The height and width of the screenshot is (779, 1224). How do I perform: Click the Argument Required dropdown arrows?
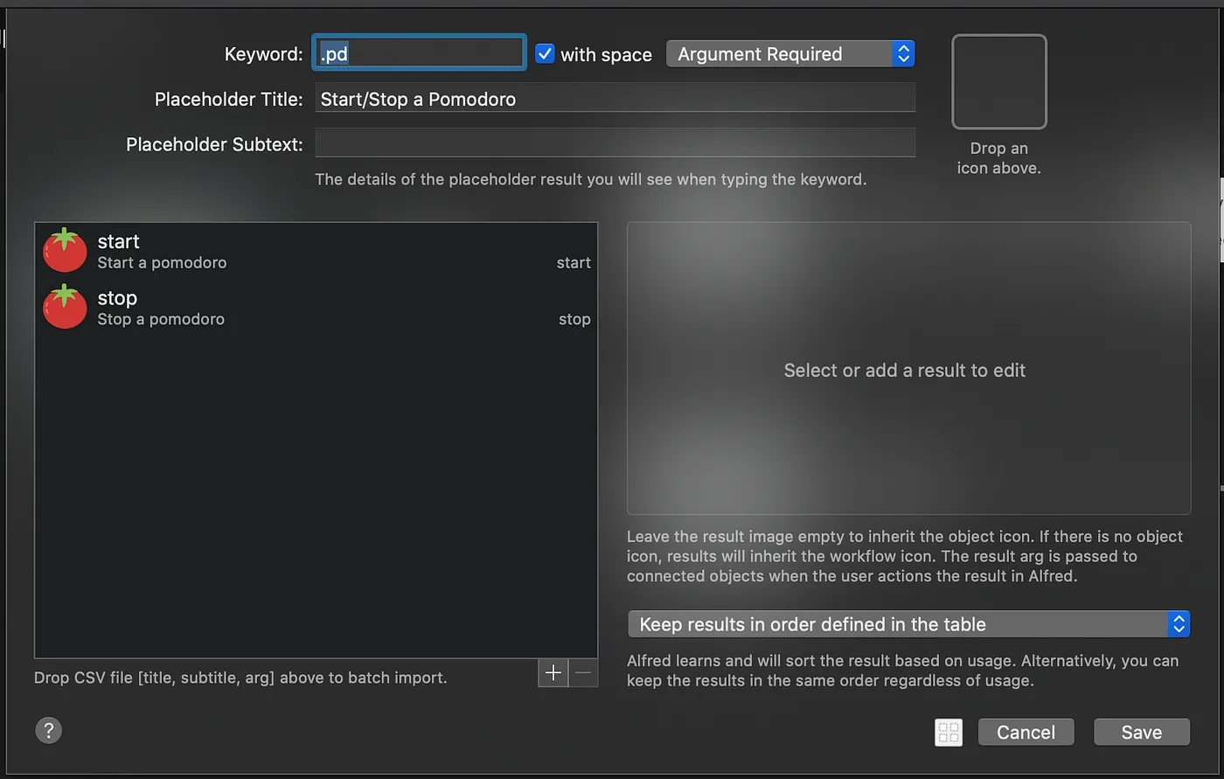(x=903, y=54)
